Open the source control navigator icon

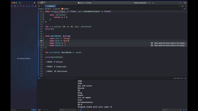click(15, 6)
